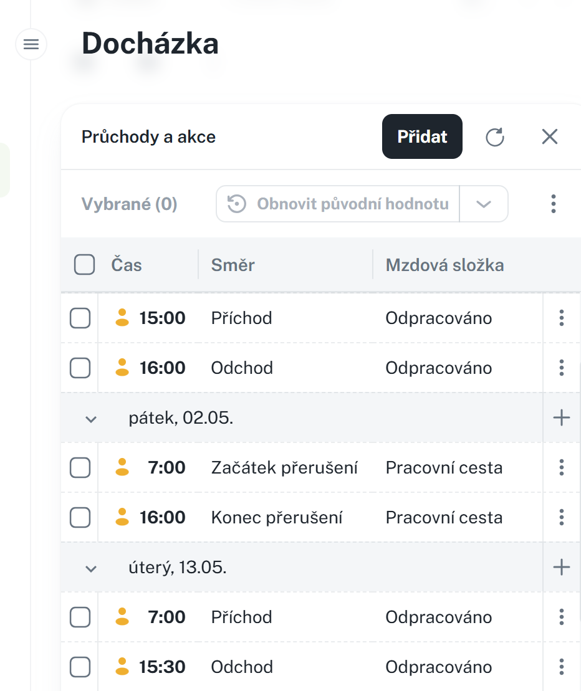Check the 15:00 Příchod row checkbox
Viewport: 581px width, 691px height.
[x=80, y=318]
